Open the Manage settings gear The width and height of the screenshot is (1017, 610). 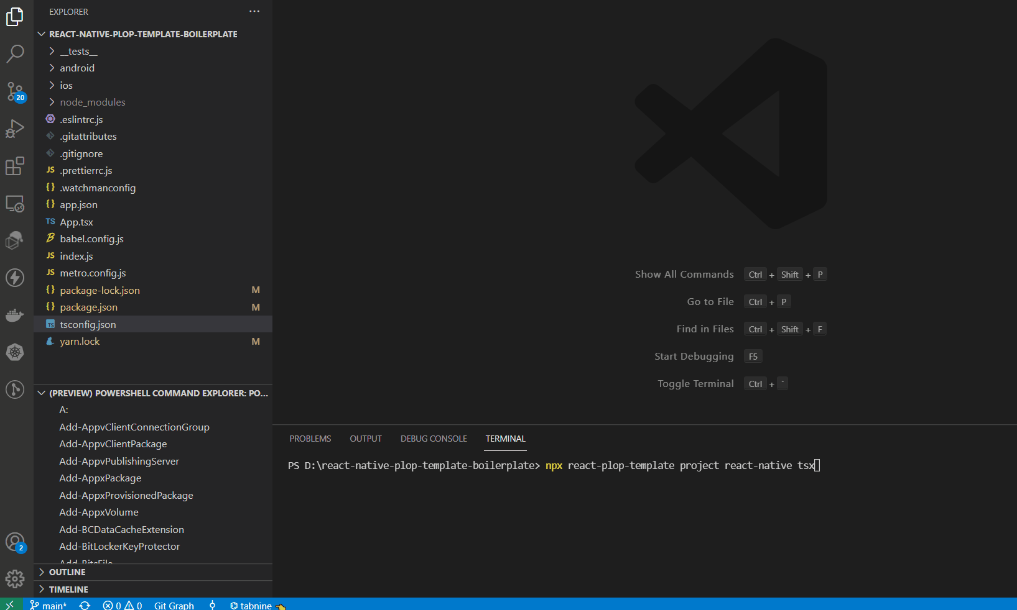[x=15, y=580]
